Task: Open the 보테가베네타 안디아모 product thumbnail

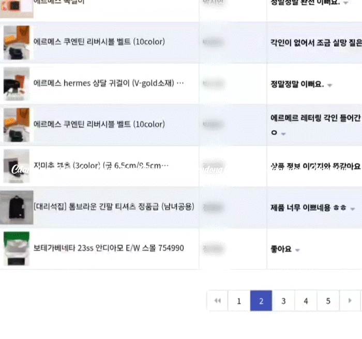Action: point(17,249)
